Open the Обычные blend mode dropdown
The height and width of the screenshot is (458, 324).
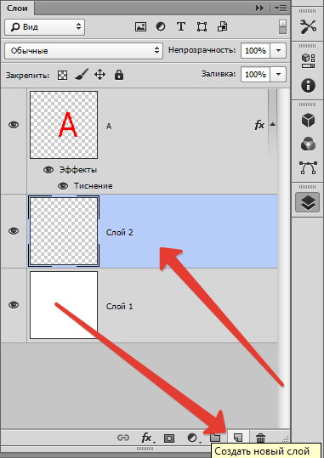[83, 50]
